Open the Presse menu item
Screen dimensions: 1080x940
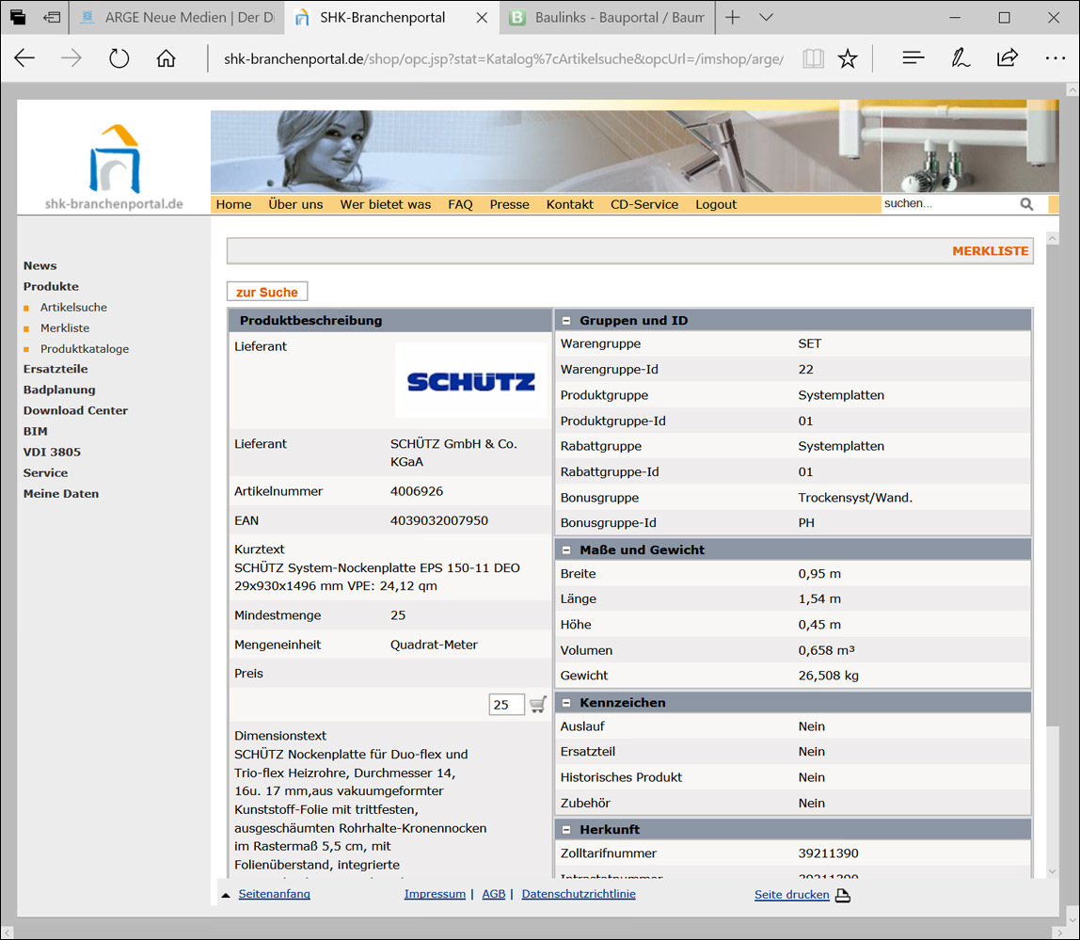point(509,205)
